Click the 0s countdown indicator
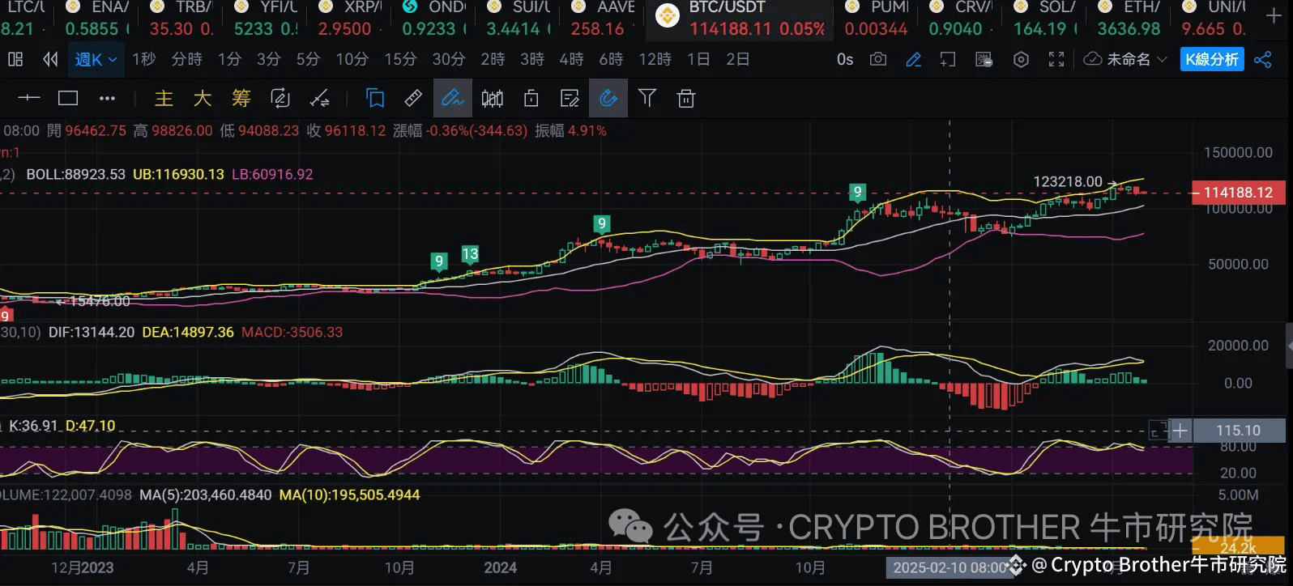1293x586 pixels. point(845,59)
